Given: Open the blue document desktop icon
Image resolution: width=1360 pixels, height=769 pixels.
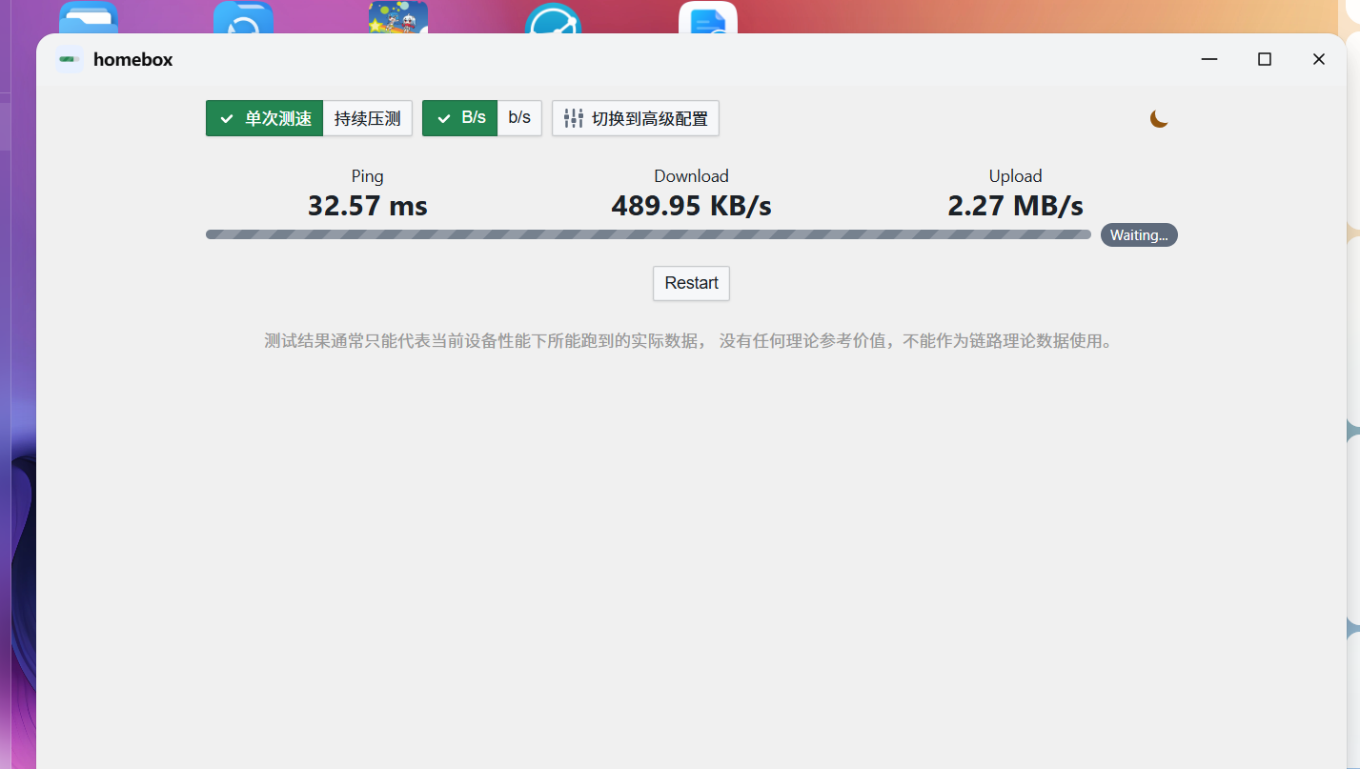Looking at the screenshot, I should pos(708,18).
